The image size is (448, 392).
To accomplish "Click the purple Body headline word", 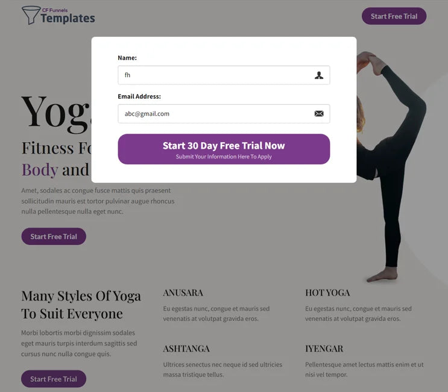I will pos(40,170).
